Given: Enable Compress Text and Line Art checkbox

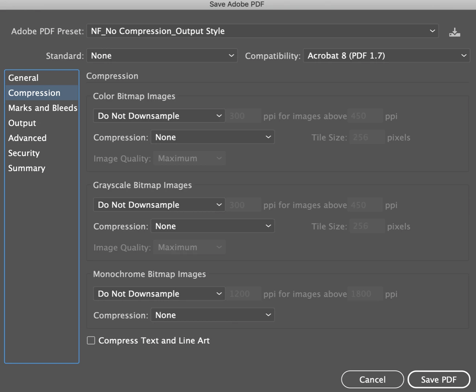Looking at the screenshot, I should (x=91, y=340).
